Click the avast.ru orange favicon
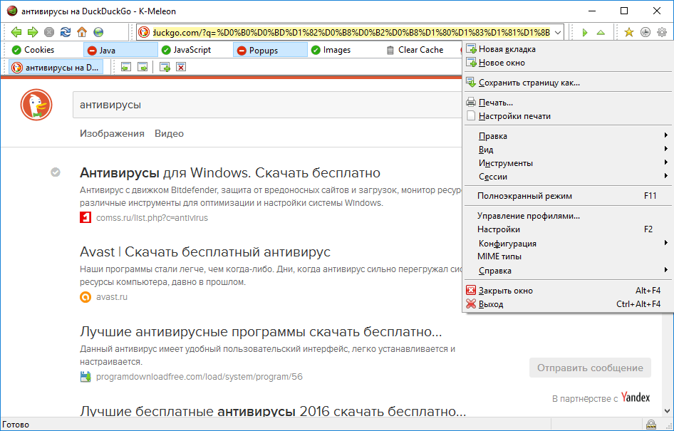 coord(85,297)
